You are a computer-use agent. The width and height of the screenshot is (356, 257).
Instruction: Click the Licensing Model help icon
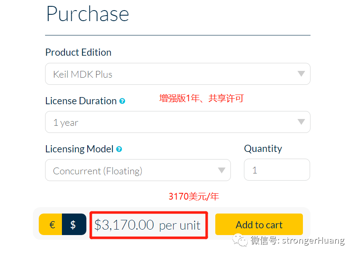click(x=119, y=149)
